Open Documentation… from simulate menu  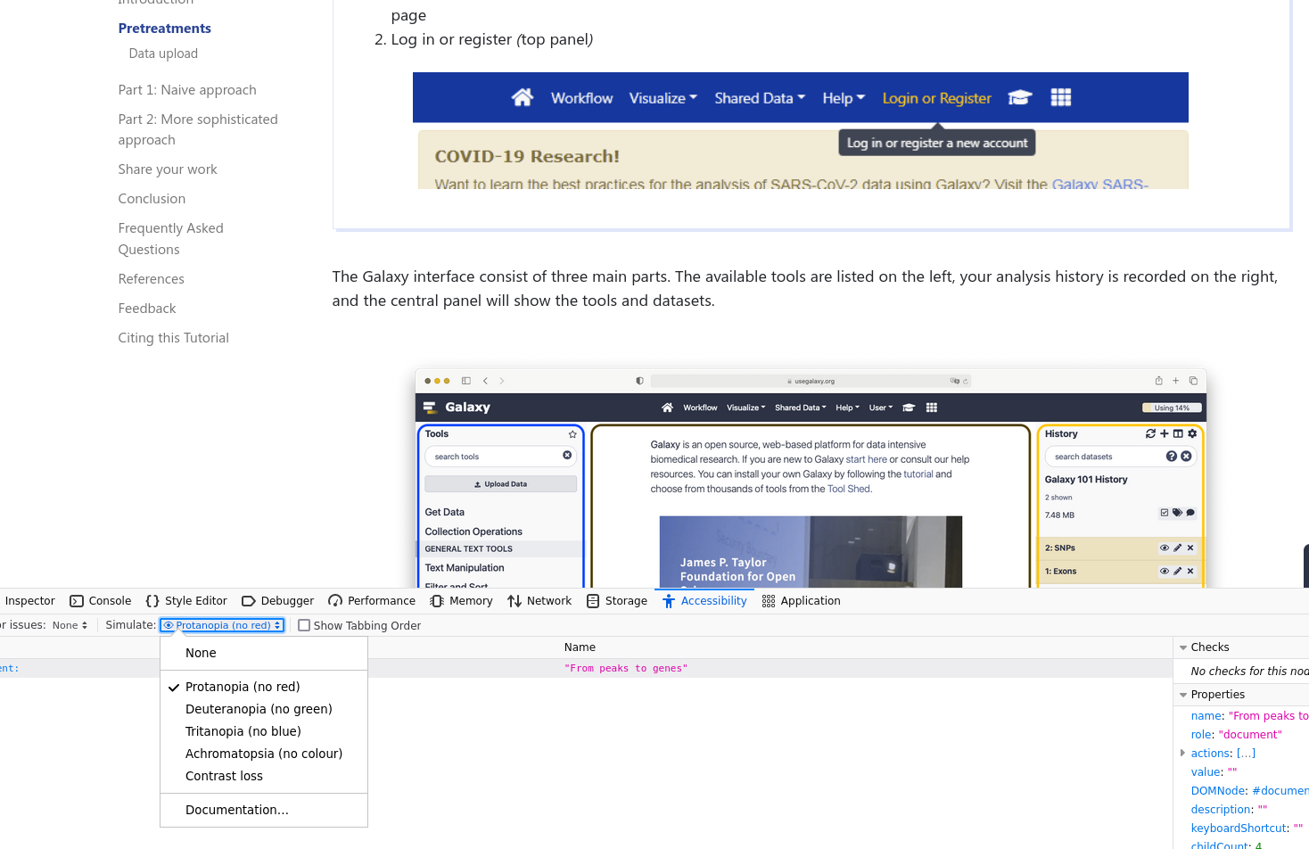click(237, 810)
